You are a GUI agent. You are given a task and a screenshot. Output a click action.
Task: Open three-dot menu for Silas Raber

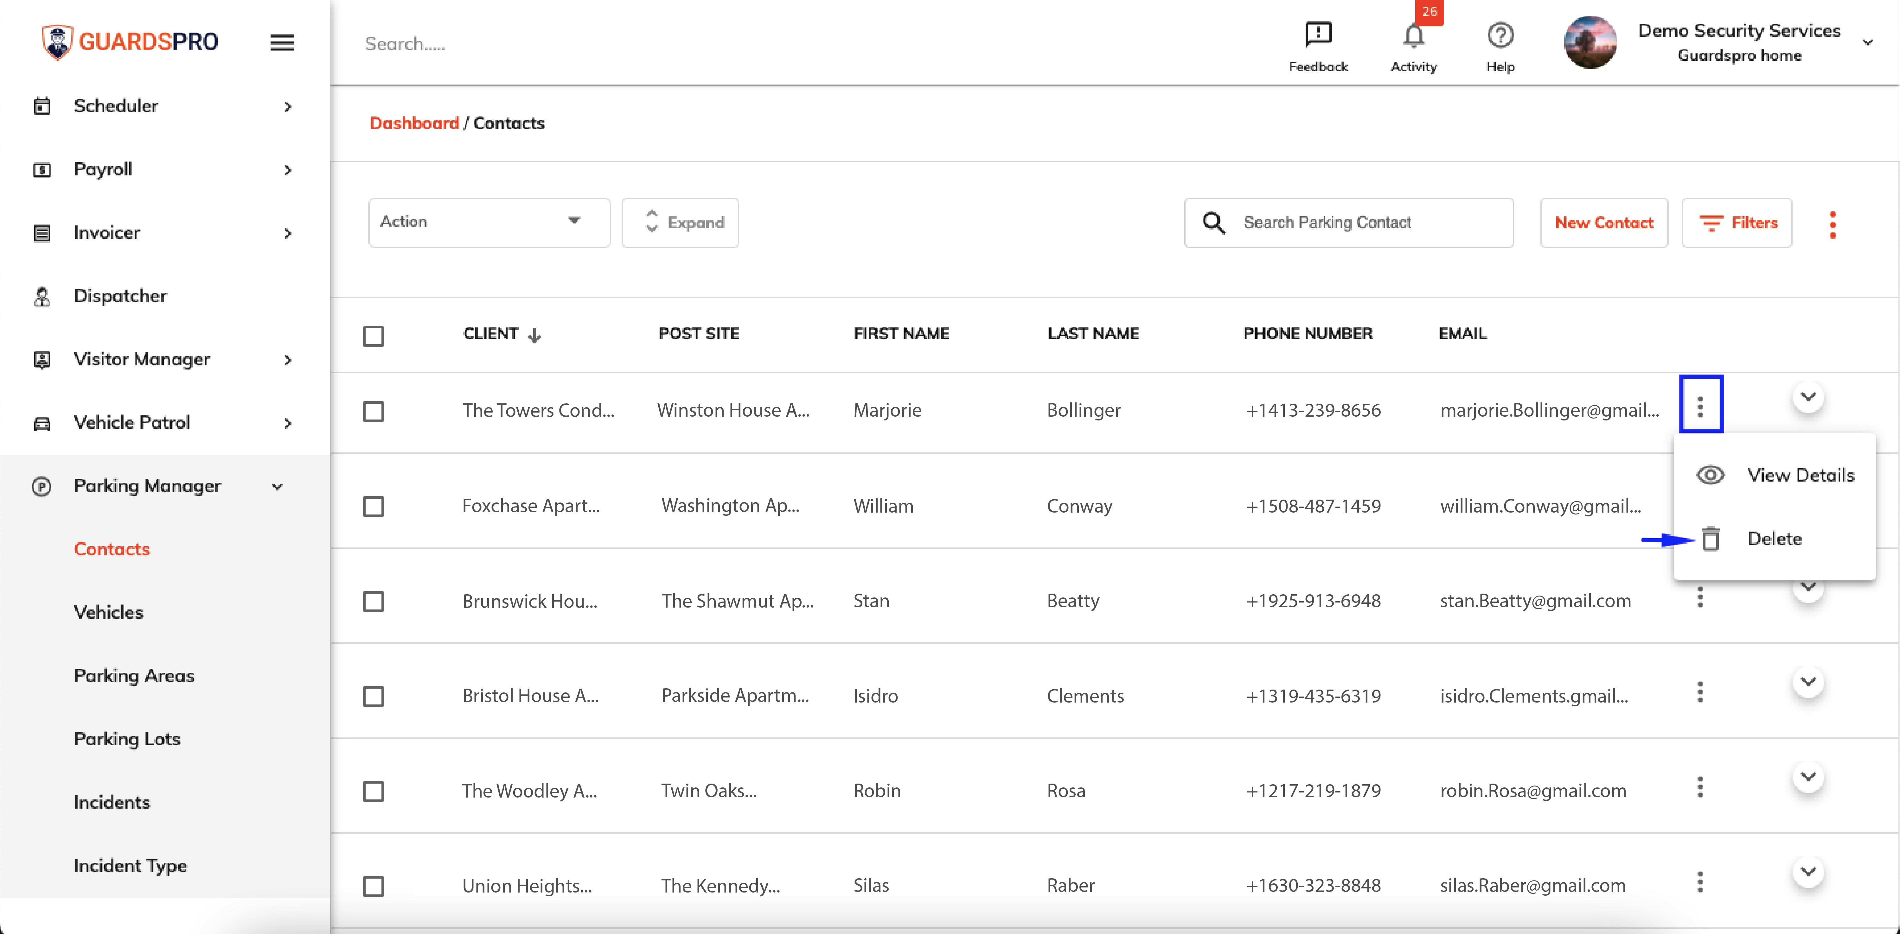pyautogui.click(x=1699, y=882)
